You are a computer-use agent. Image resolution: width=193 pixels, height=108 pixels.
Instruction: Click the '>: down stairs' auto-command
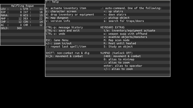(x=115, y=15)
